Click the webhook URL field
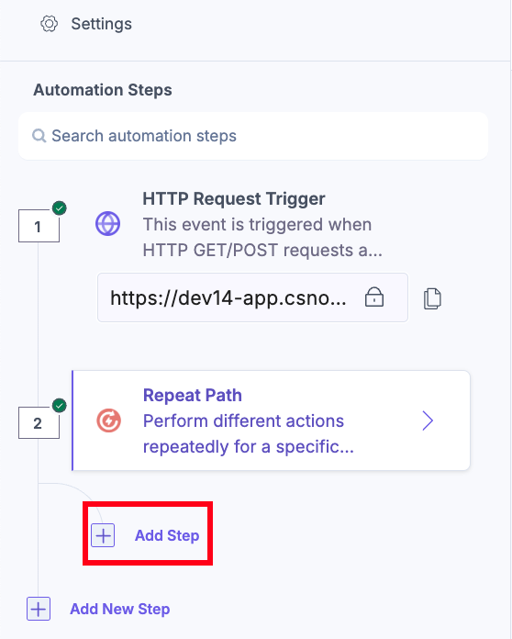512x639 pixels. click(x=252, y=297)
